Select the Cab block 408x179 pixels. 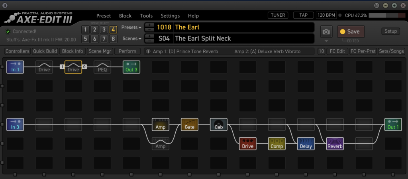tap(219, 125)
